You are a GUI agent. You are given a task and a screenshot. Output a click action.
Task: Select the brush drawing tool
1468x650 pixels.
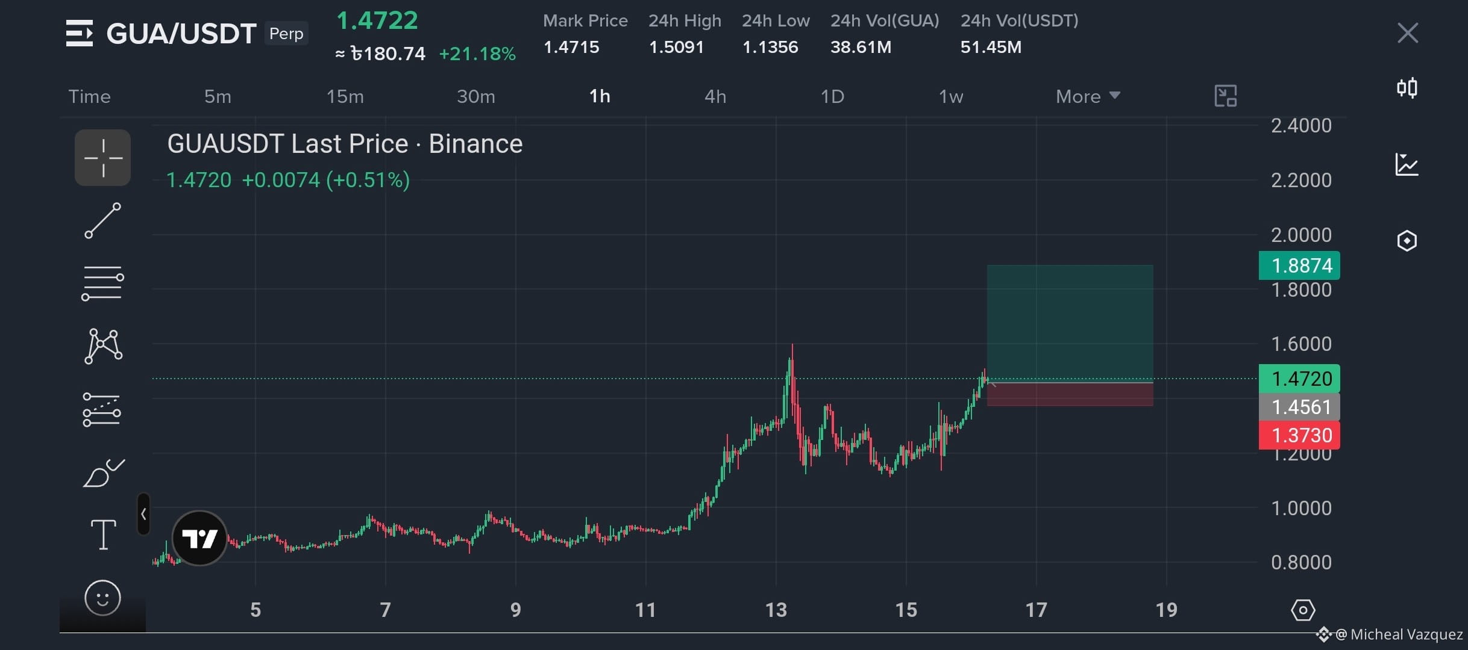coord(103,472)
